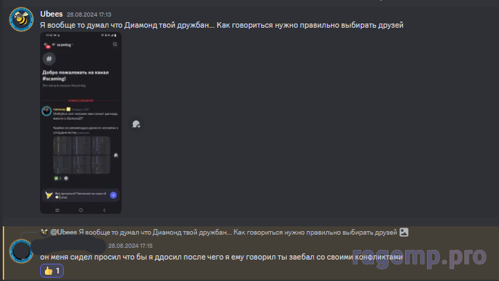This screenshot has width=499, height=281.
Task: Open the Ubees username at message top
Action: click(x=51, y=14)
